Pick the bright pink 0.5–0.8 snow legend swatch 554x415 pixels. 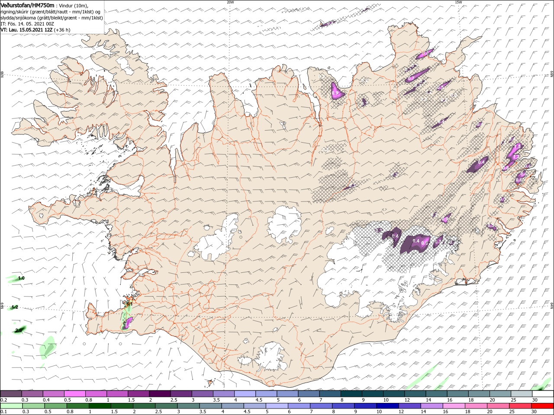pyautogui.click(x=75, y=394)
